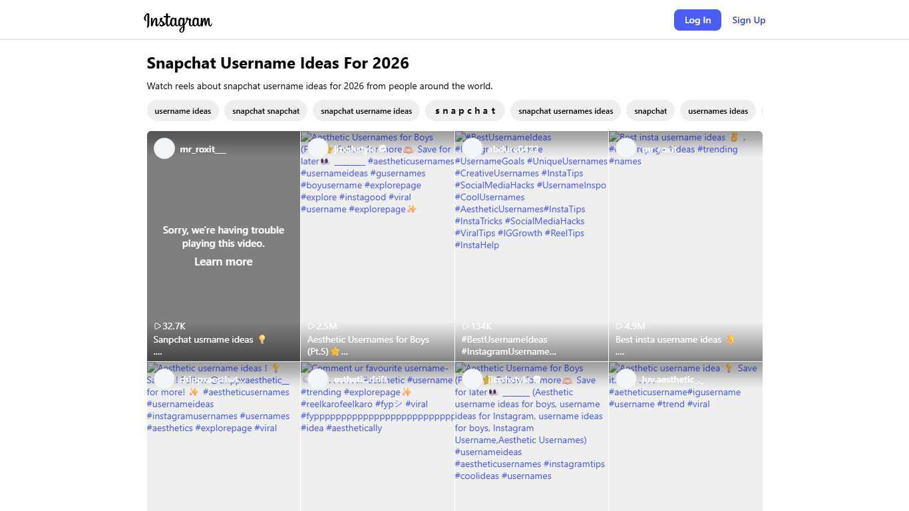Open the mr_roxit___ username link
909x511 pixels.
pyautogui.click(x=203, y=149)
